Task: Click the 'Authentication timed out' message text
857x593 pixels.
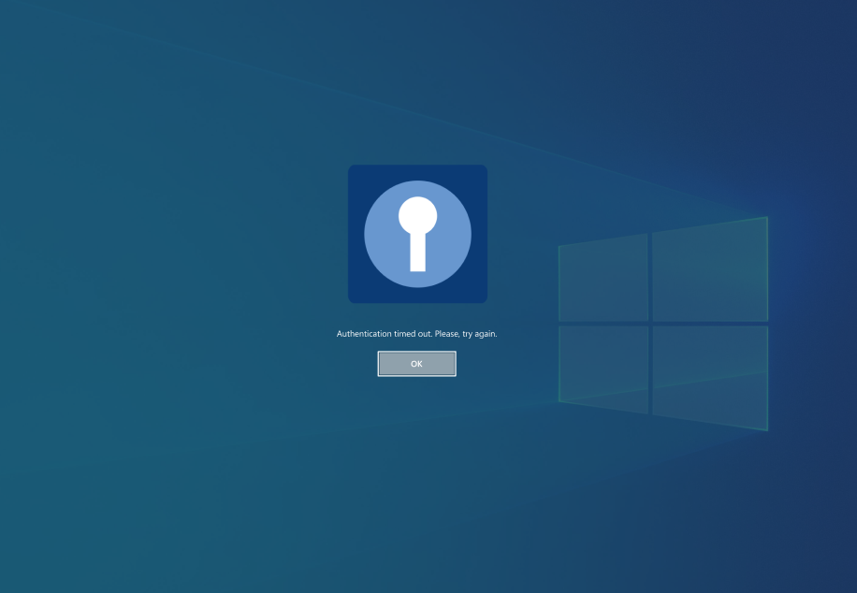Action: (416, 334)
